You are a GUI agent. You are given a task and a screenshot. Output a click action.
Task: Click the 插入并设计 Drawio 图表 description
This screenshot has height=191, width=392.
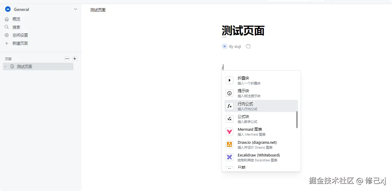pos(255,147)
